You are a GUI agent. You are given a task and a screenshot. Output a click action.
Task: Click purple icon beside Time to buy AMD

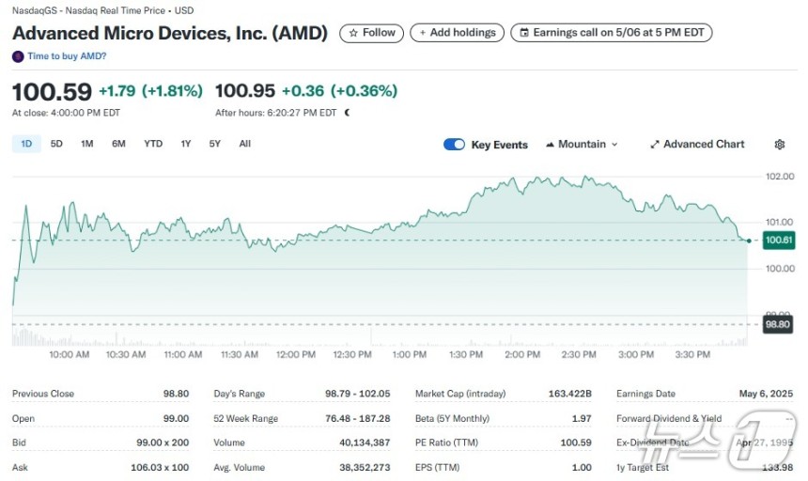click(x=18, y=56)
